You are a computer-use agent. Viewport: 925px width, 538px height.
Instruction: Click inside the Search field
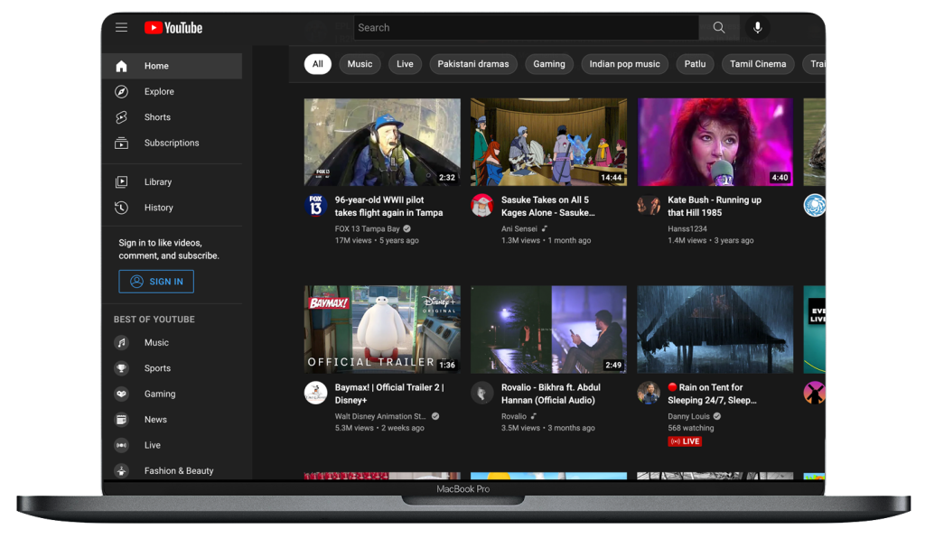(527, 28)
